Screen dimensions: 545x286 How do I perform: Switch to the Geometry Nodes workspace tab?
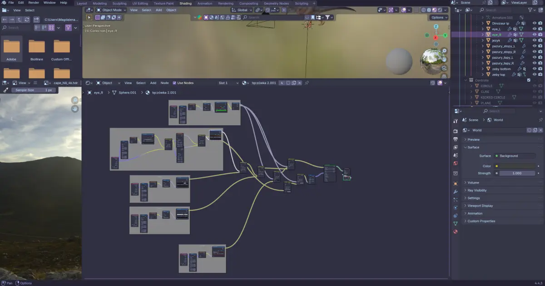(276, 3)
